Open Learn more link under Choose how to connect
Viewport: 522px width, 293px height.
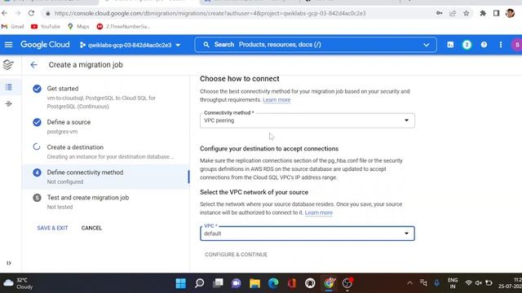tap(276, 99)
